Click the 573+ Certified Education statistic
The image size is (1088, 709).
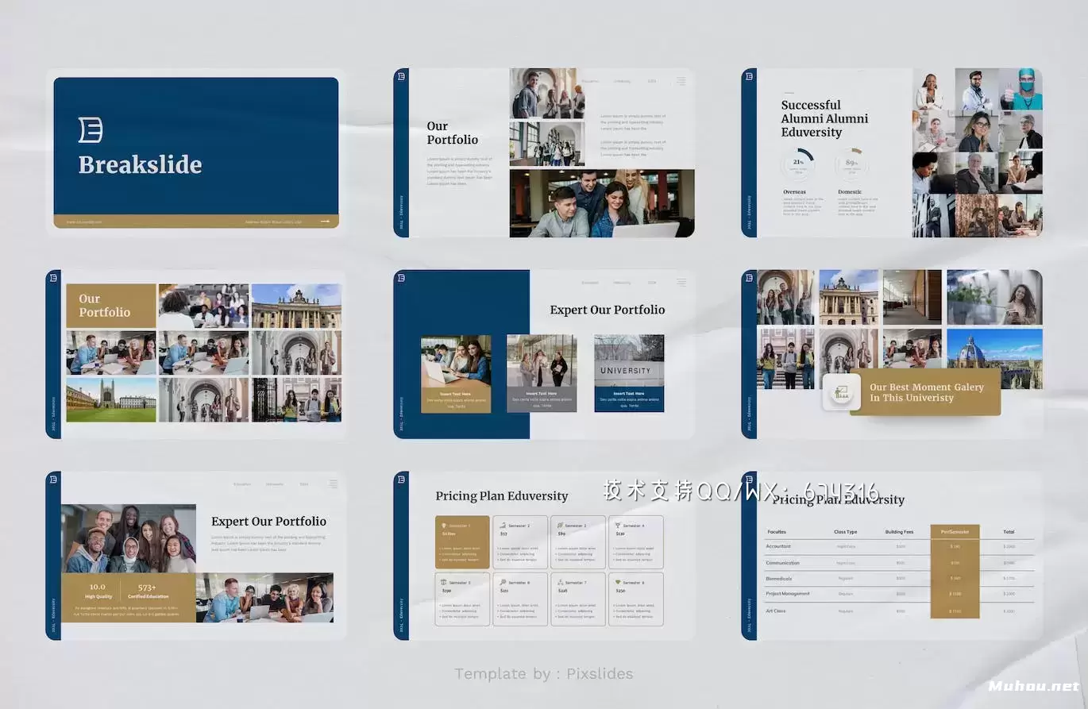click(148, 591)
